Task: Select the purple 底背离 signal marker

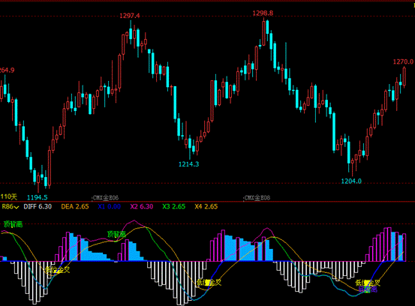Action: 368,289
